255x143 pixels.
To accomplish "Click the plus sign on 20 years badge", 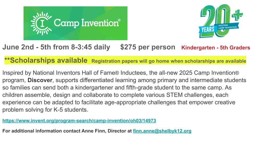I will [x=237, y=15].
